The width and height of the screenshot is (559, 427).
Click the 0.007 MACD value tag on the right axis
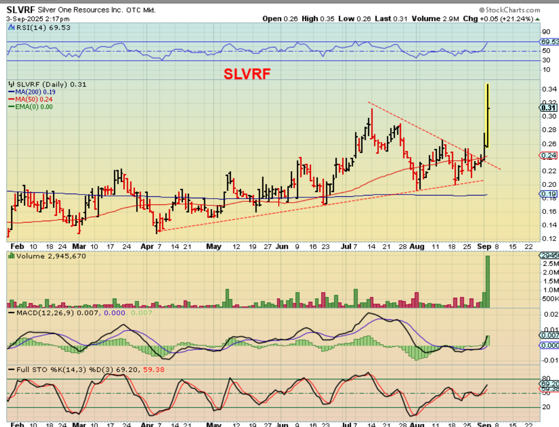(x=550, y=335)
